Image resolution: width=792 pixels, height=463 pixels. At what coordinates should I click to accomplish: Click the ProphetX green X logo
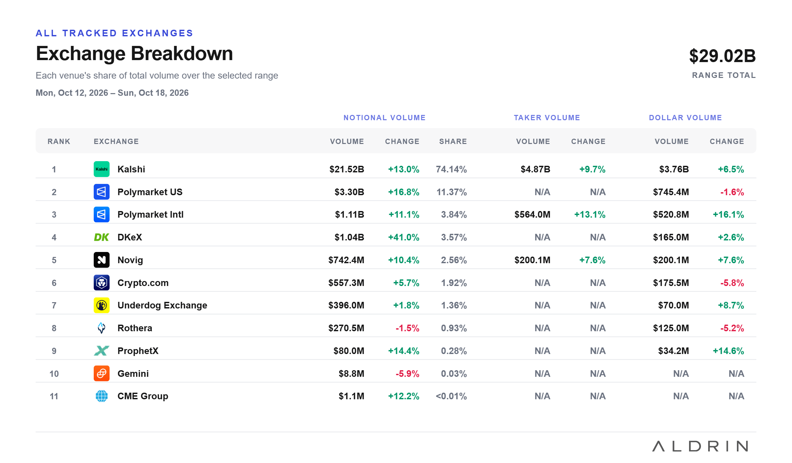pyautogui.click(x=102, y=351)
